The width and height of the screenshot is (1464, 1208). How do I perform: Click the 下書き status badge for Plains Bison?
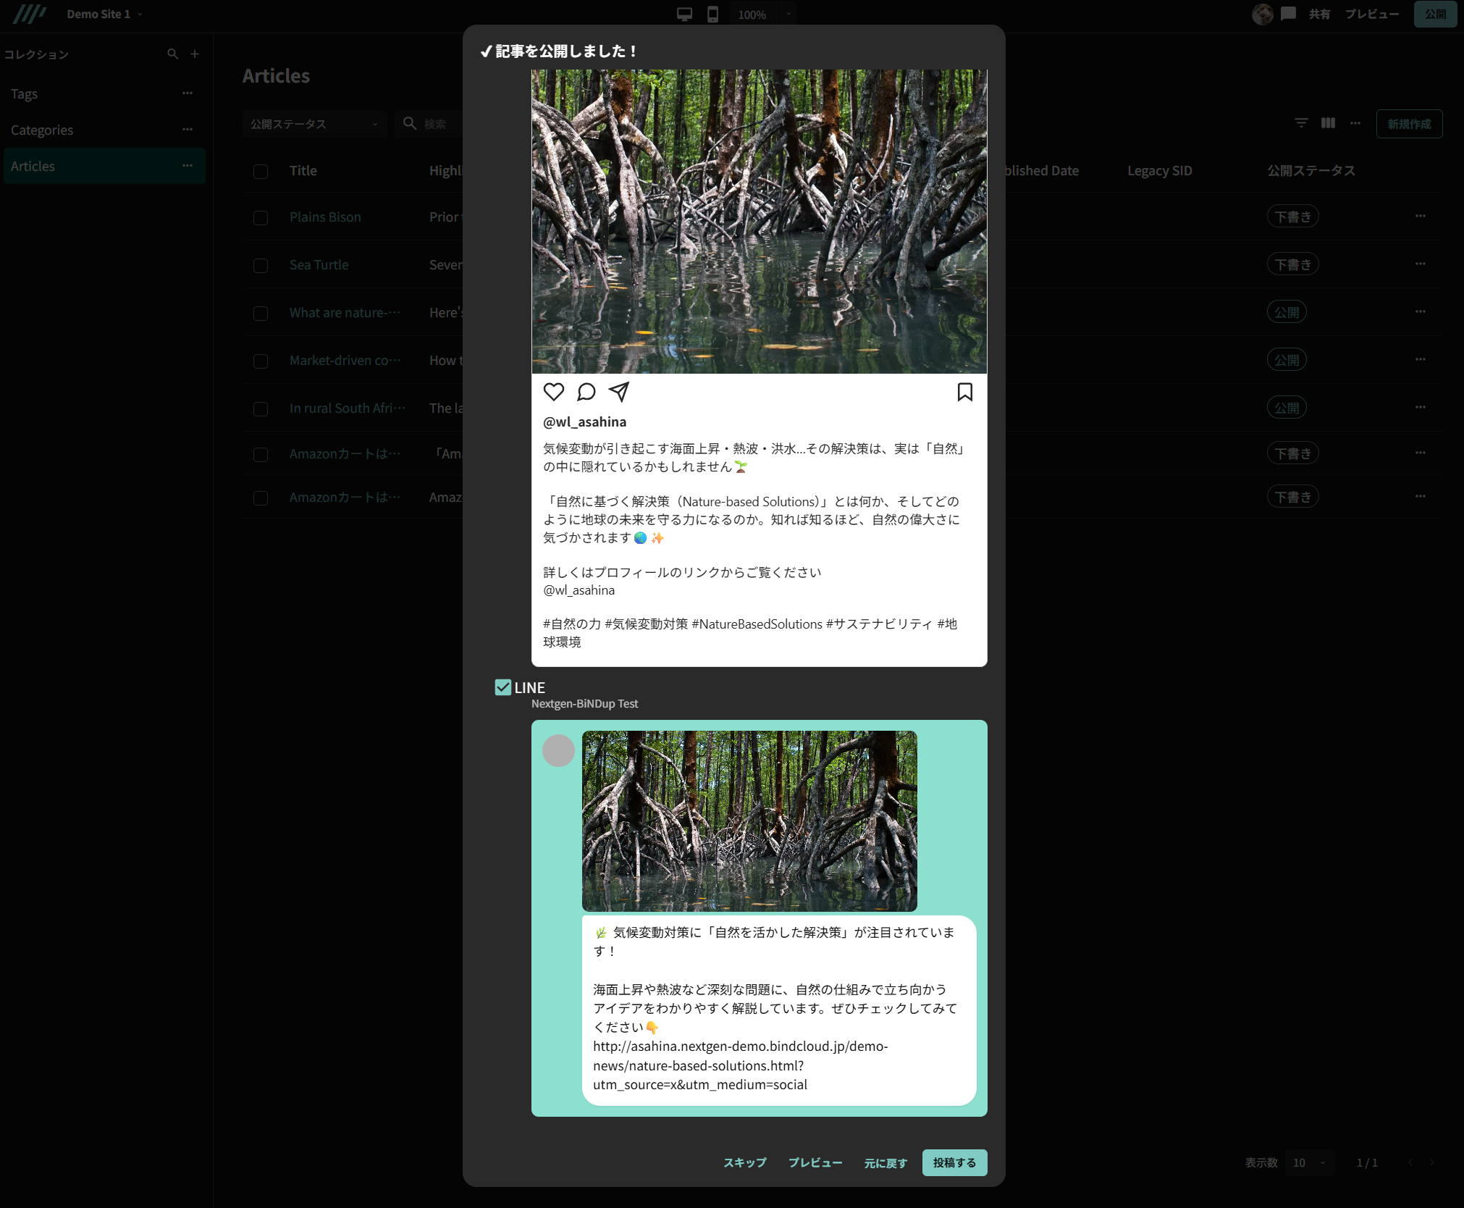[1292, 217]
